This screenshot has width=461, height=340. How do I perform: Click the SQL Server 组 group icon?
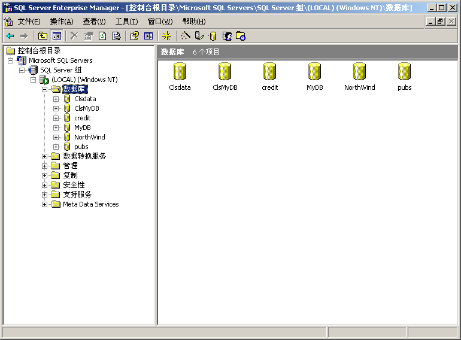pyautogui.click(x=33, y=70)
